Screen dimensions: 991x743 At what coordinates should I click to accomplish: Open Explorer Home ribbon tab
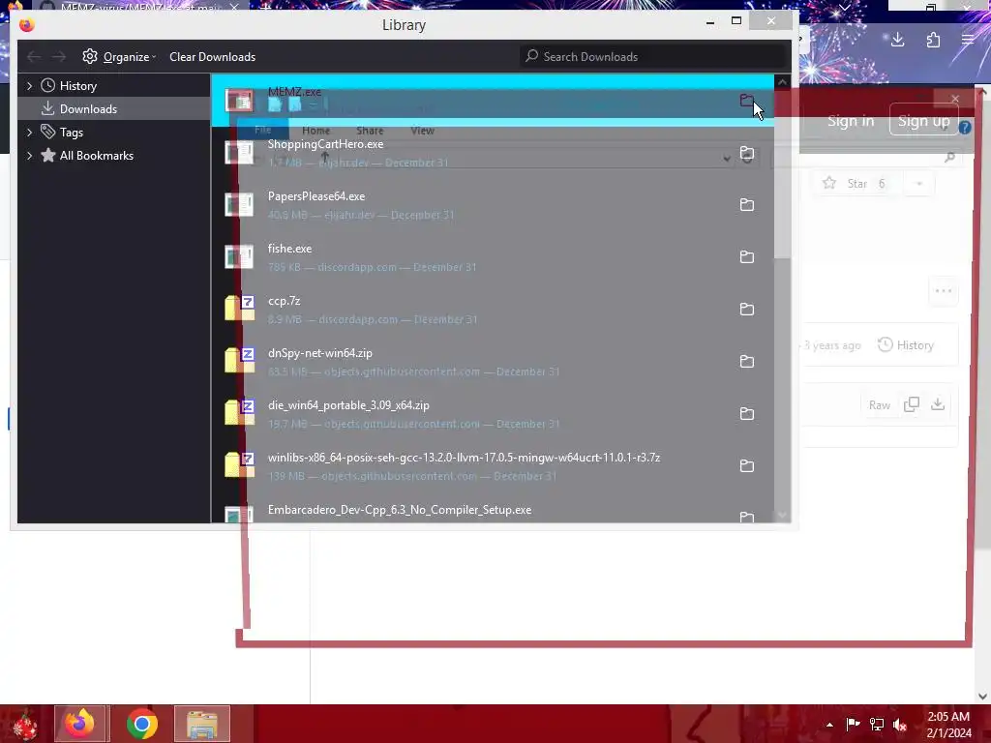316,131
